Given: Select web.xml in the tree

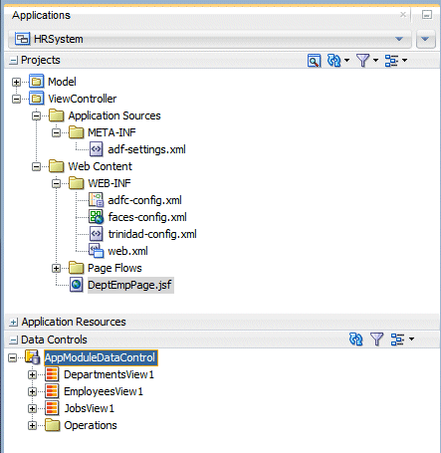Looking at the screenshot, I should point(127,251).
